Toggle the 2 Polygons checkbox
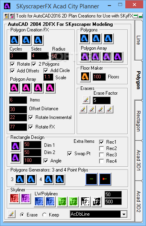Viewport: 146px width, 226px height. tap(34, 64)
